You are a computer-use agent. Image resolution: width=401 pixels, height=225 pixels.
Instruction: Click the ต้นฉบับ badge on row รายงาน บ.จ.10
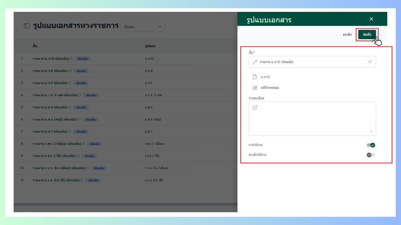(x=82, y=59)
